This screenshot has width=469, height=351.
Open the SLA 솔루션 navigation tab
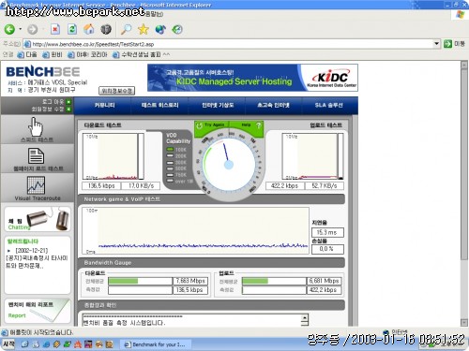(x=328, y=105)
